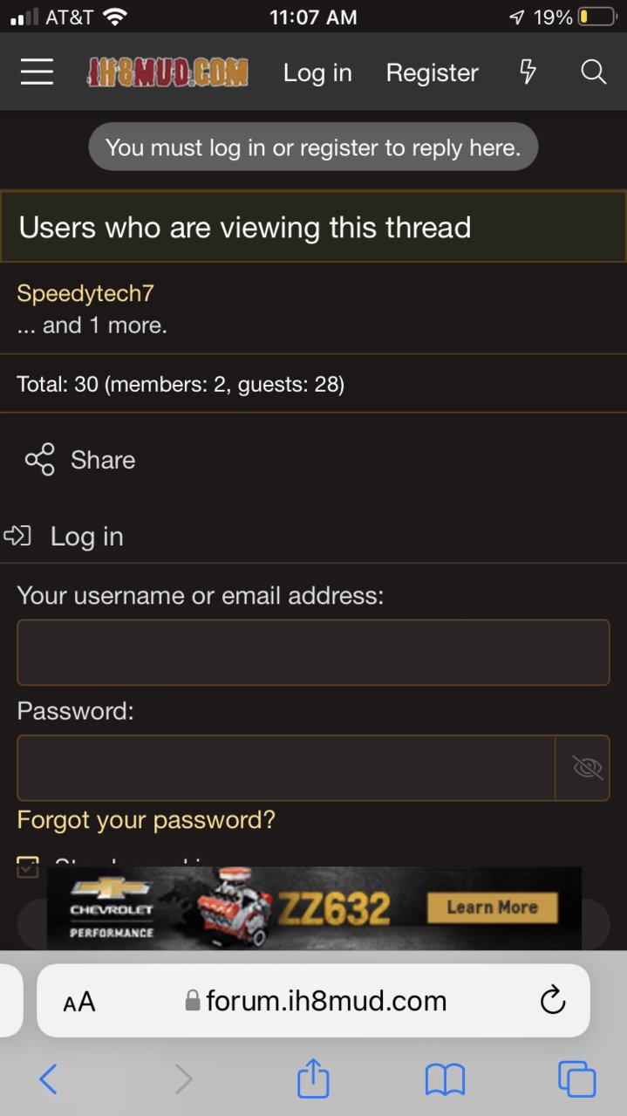Tap Learn More on Chevrolet ad
Image resolution: width=627 pixels, height=1116 pixels.
pos(492,907)
